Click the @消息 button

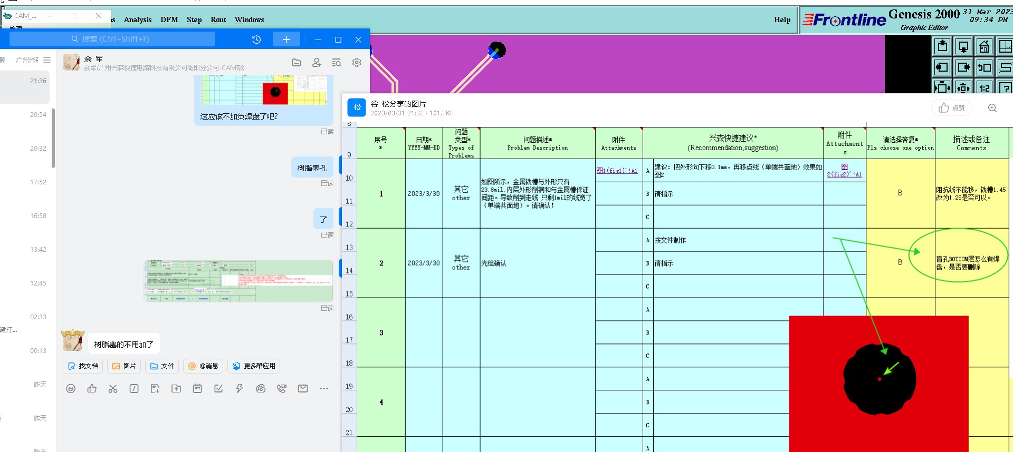point(203,366)
